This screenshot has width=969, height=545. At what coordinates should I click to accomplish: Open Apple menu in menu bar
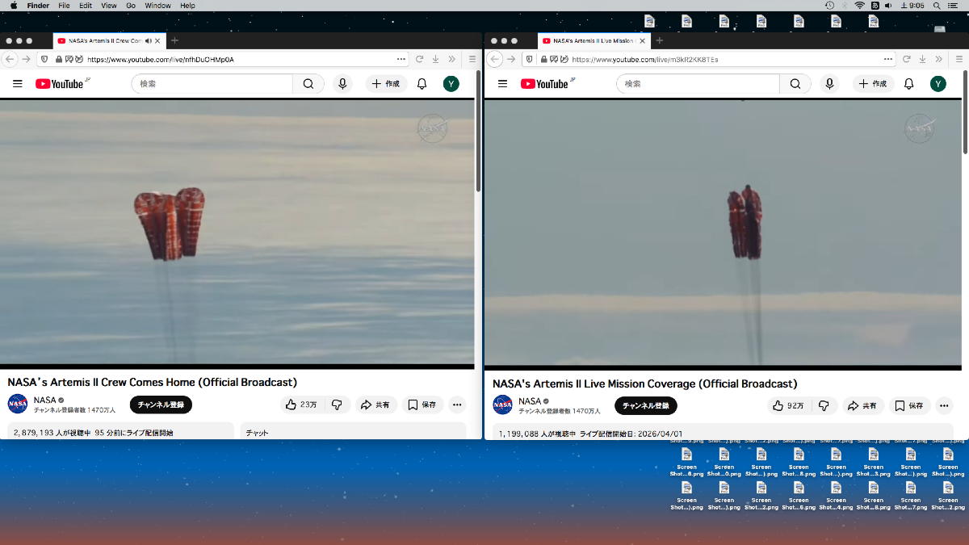point(13,6)
